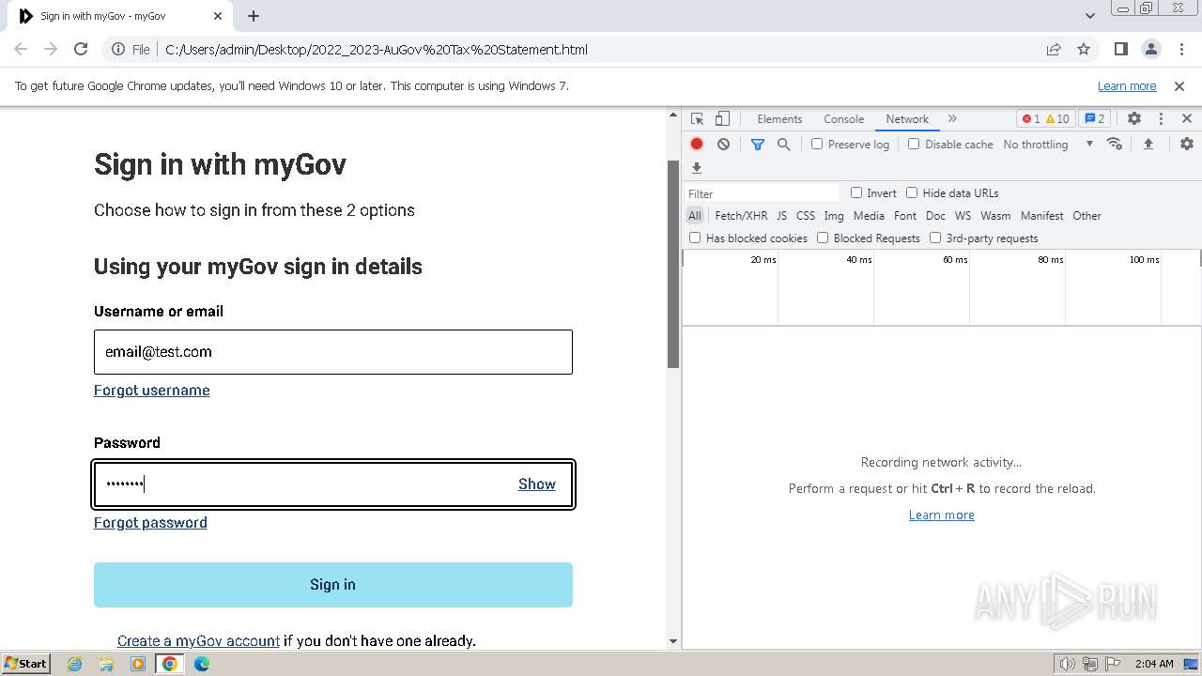Open the Chrome side panel
This screenshot has height=676, width=1202.
1121,50
